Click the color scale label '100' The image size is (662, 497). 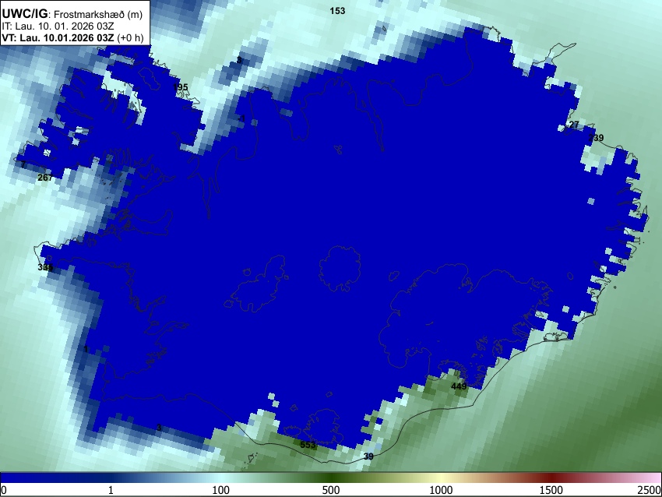(x=220, y=490)
